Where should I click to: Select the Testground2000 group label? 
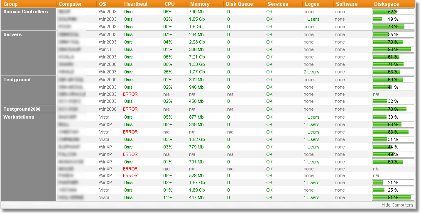point(22,109)
